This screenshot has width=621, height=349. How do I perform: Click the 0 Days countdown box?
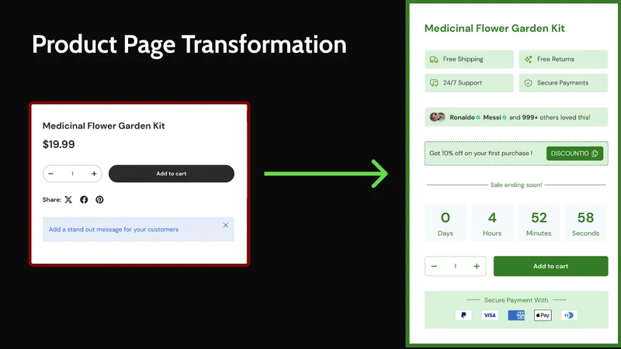click(445, 223)
